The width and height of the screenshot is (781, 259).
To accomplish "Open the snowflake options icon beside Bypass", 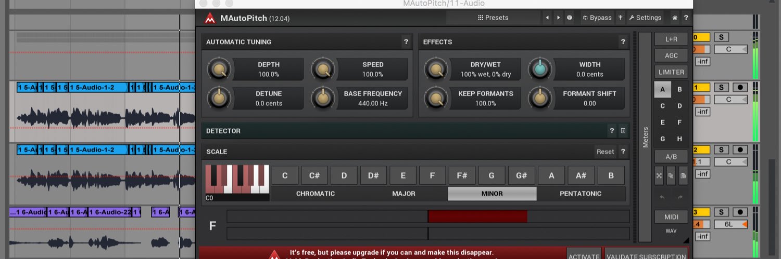I will point(621,18).
